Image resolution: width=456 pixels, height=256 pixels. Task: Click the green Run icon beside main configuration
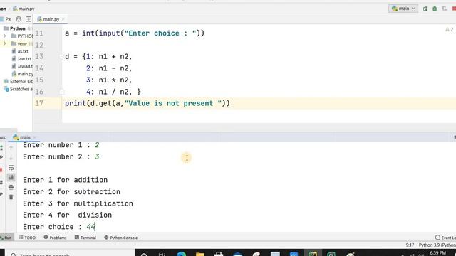425,9
